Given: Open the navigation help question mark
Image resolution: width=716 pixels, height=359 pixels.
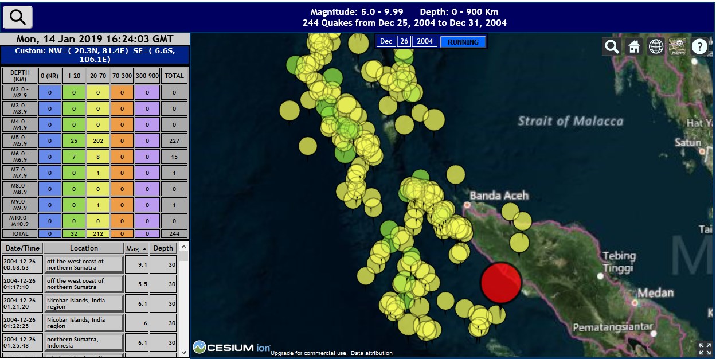Looking at the screenshot, I should [699, 46].
